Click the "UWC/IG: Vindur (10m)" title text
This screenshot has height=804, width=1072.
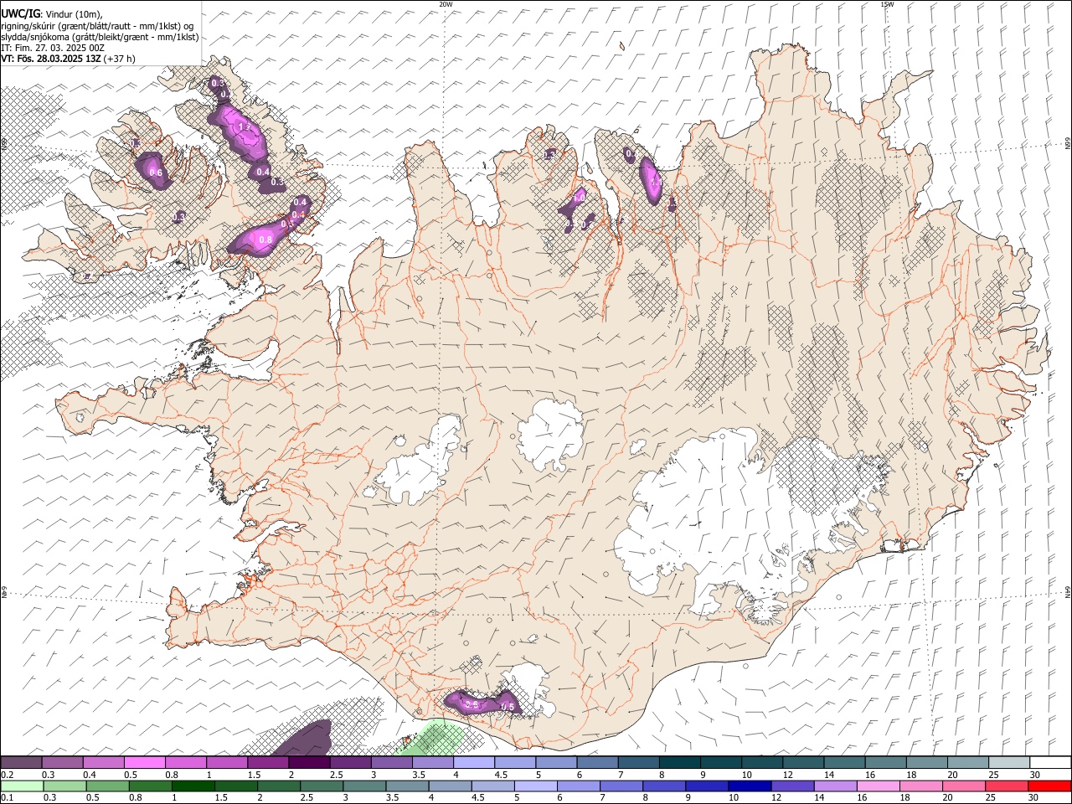click(52, 13)
